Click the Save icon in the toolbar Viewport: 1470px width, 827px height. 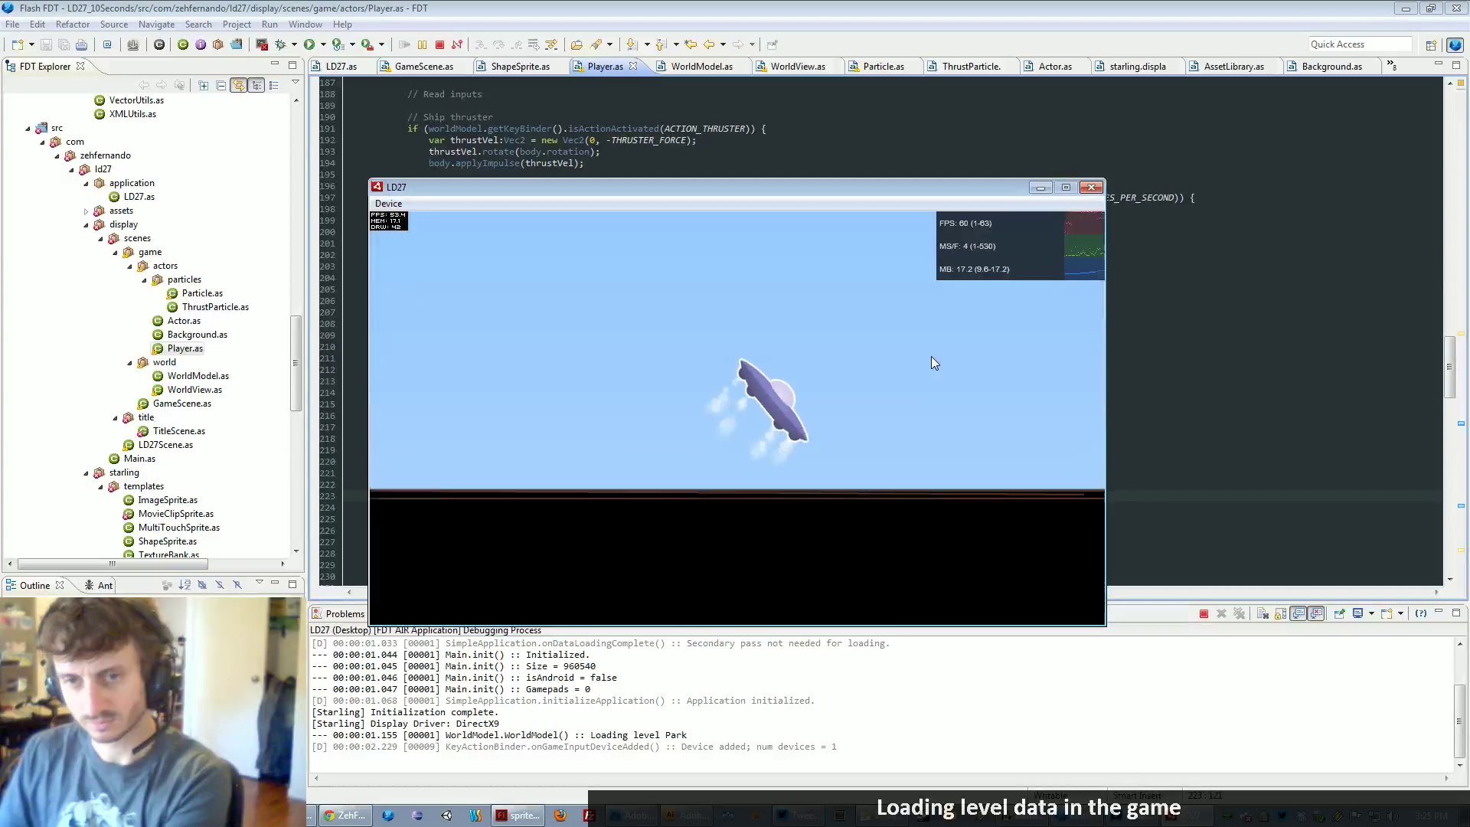click(x=46, y=44)
